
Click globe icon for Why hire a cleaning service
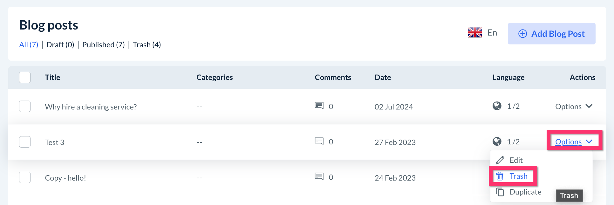click(497, 106)
